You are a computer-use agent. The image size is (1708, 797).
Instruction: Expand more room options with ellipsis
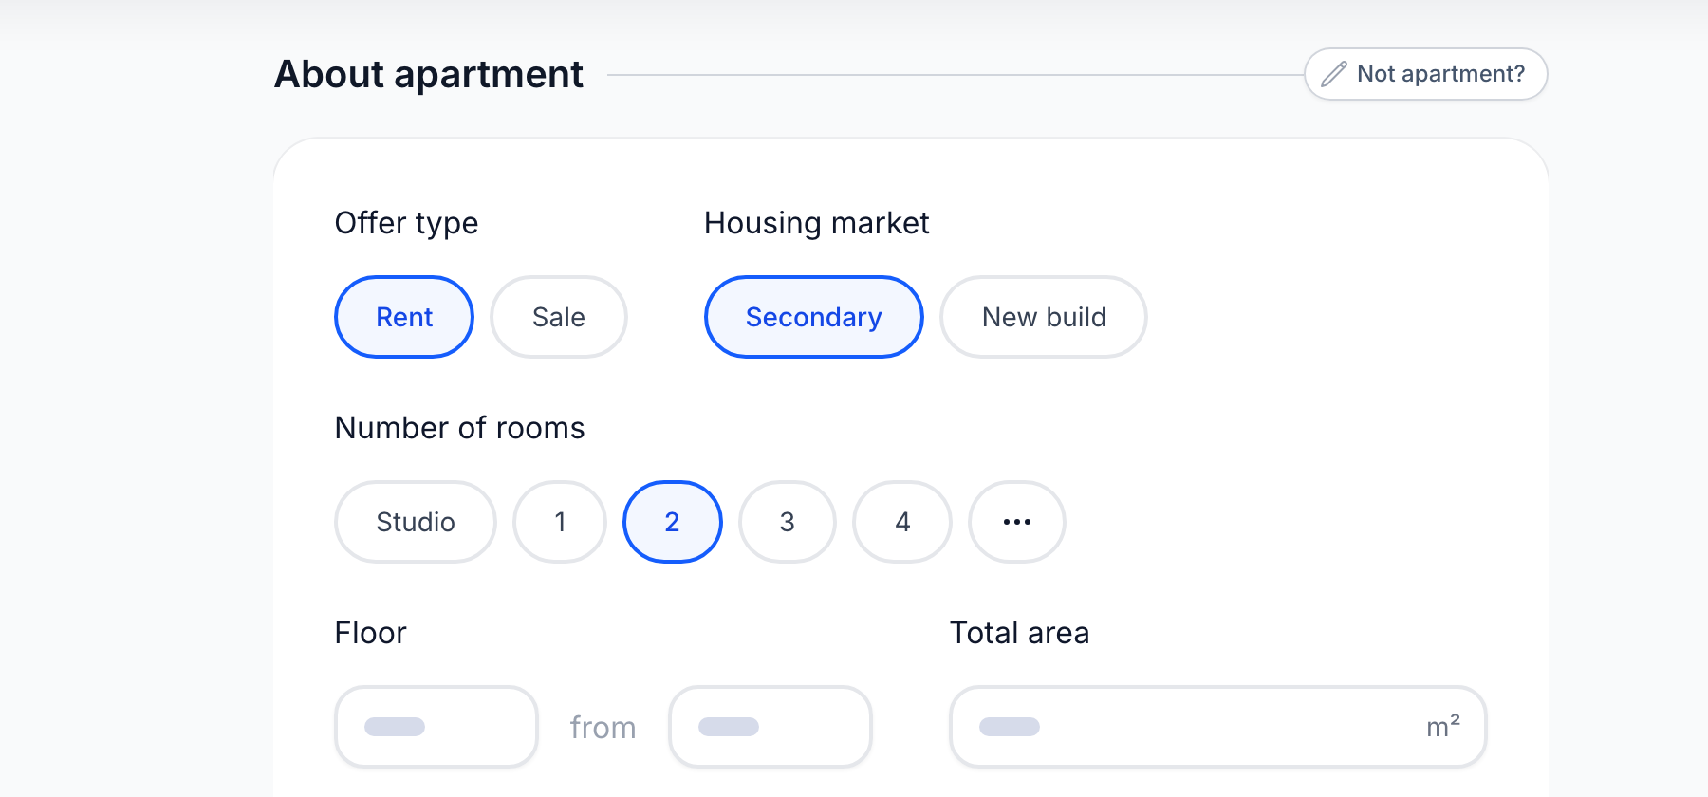point(1017,522)
